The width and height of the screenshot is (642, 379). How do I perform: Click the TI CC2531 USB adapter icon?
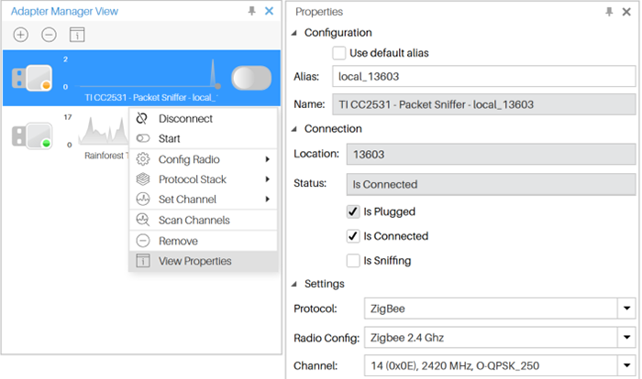[x=32, y=78]
